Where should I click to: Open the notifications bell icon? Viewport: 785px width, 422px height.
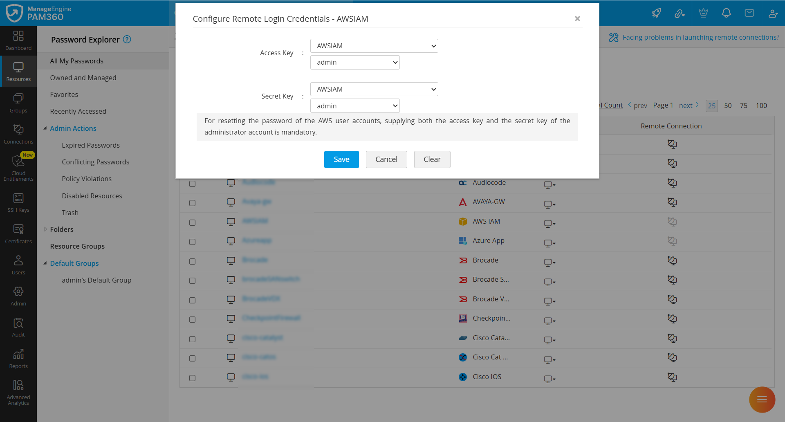(x=726, y=13)
